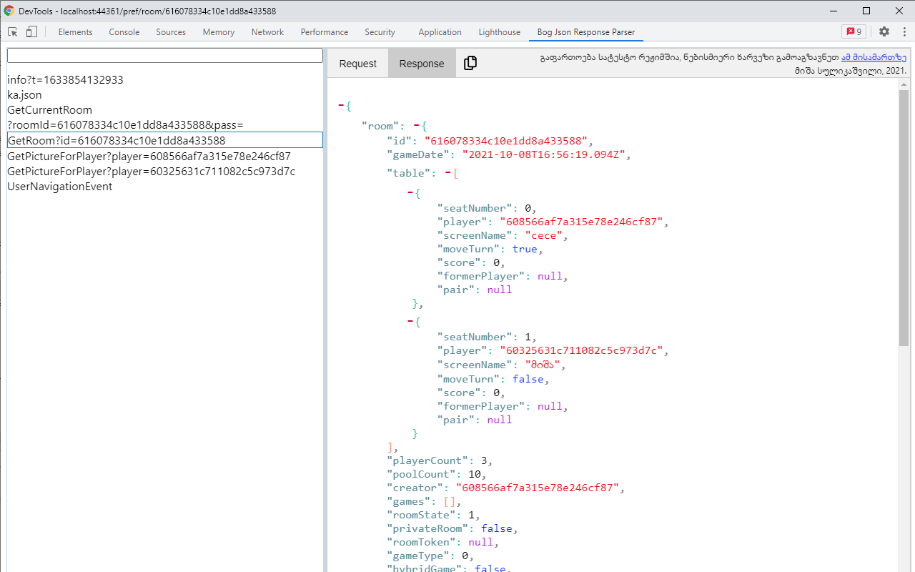Screen dimensions: 915x572
Task: Click the DevTools logo in title bar
Action: (x=8, y=11)
